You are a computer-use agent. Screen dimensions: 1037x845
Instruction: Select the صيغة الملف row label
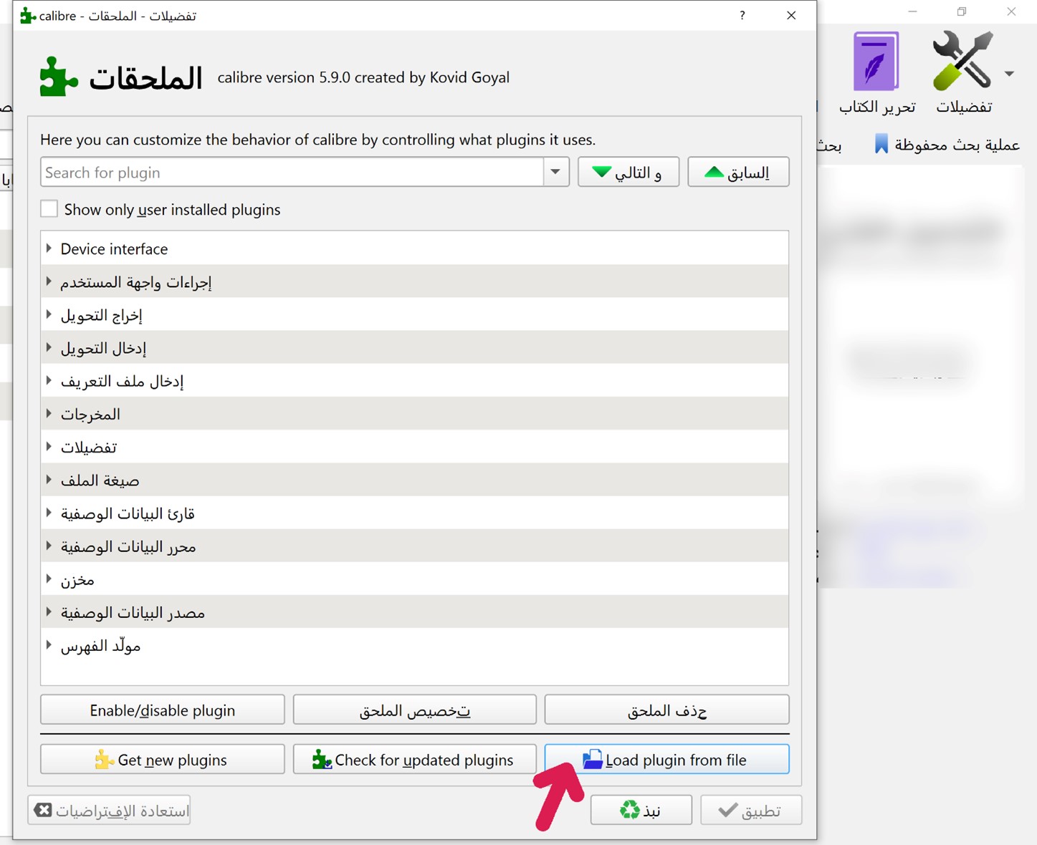[x=100, y=481]
